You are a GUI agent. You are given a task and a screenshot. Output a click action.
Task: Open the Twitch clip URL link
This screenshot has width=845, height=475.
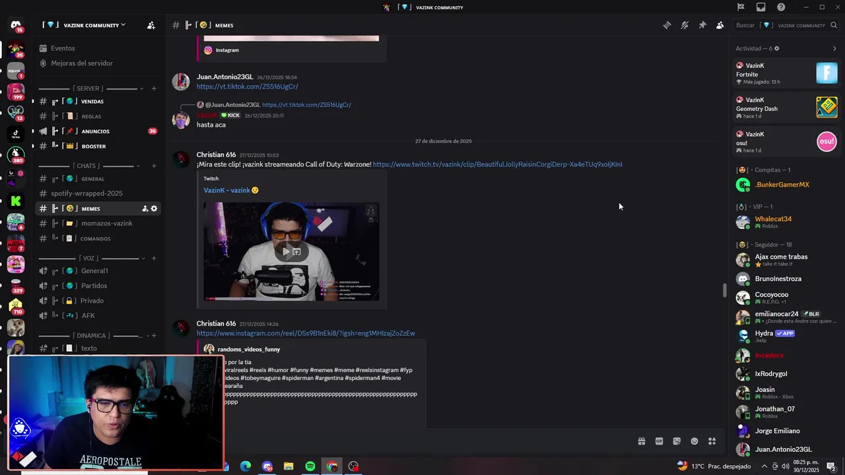click(x=497, y=164)
